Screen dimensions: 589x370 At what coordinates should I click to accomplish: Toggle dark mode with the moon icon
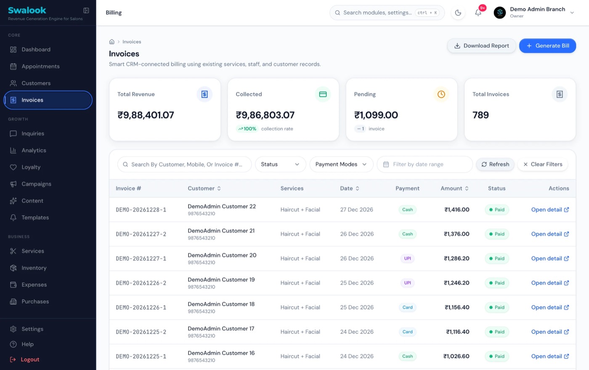pos(458,13)
